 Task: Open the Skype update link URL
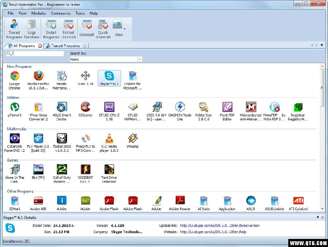[x=220, y=225]
